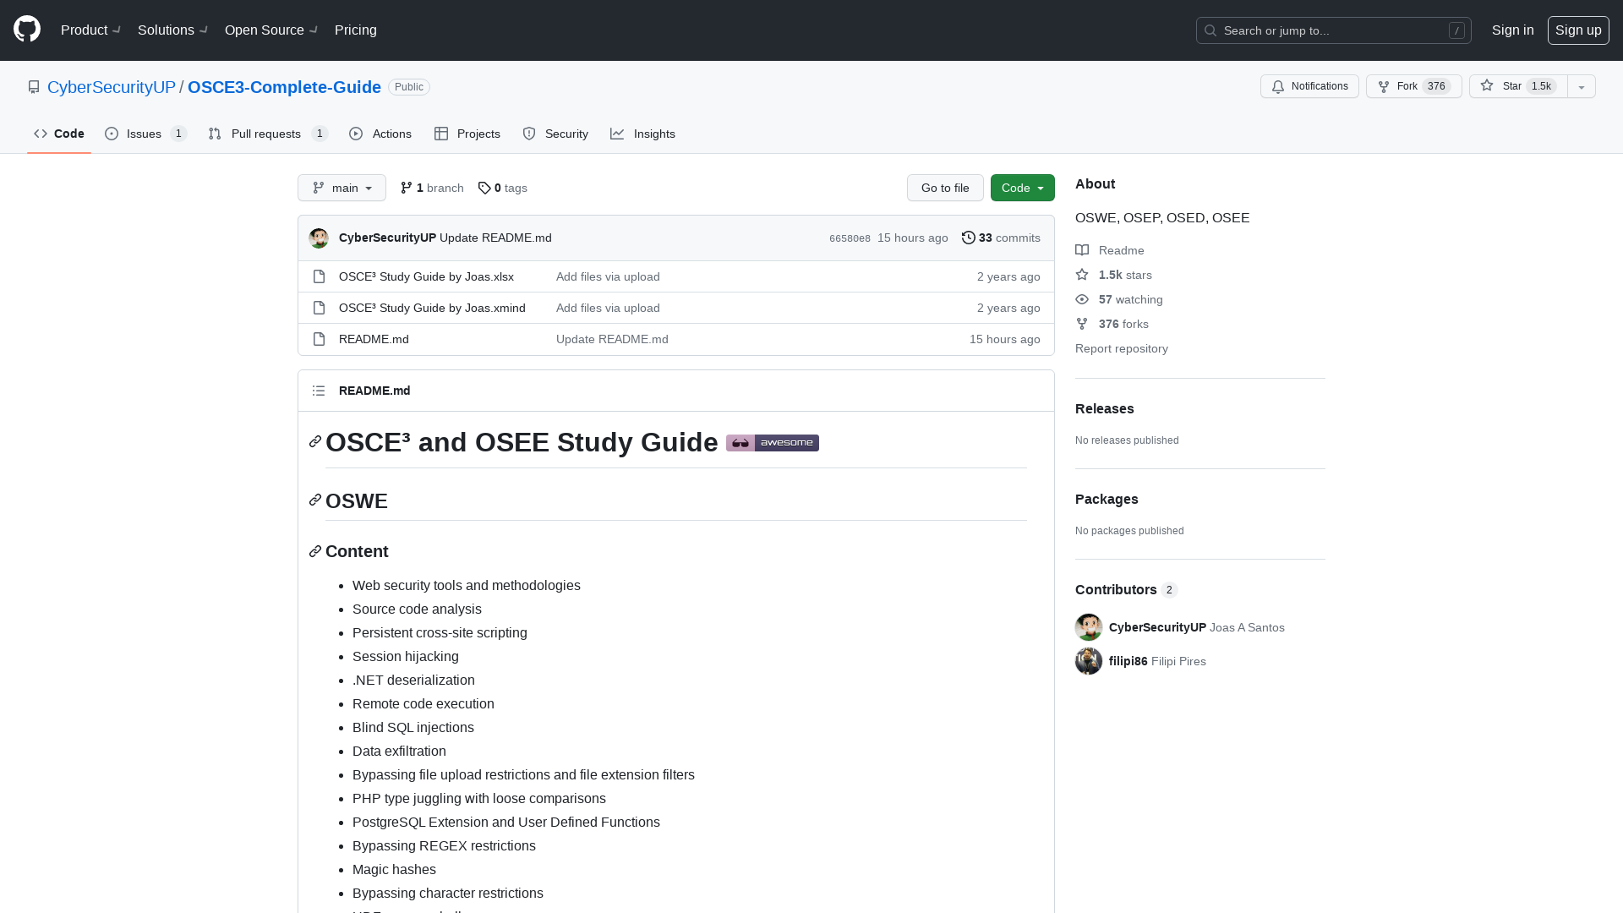
Task: Open the Pricing page
Action: tap(356, 30)
